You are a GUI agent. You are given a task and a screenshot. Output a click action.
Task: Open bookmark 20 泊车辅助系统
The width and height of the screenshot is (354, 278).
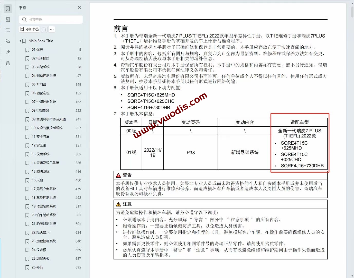(44, 215)
